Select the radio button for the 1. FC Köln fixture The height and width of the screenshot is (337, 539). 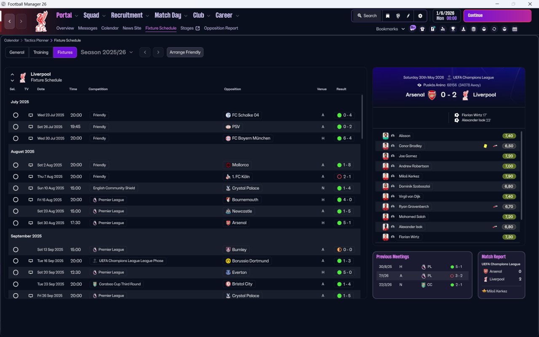[x=16, y=177]
